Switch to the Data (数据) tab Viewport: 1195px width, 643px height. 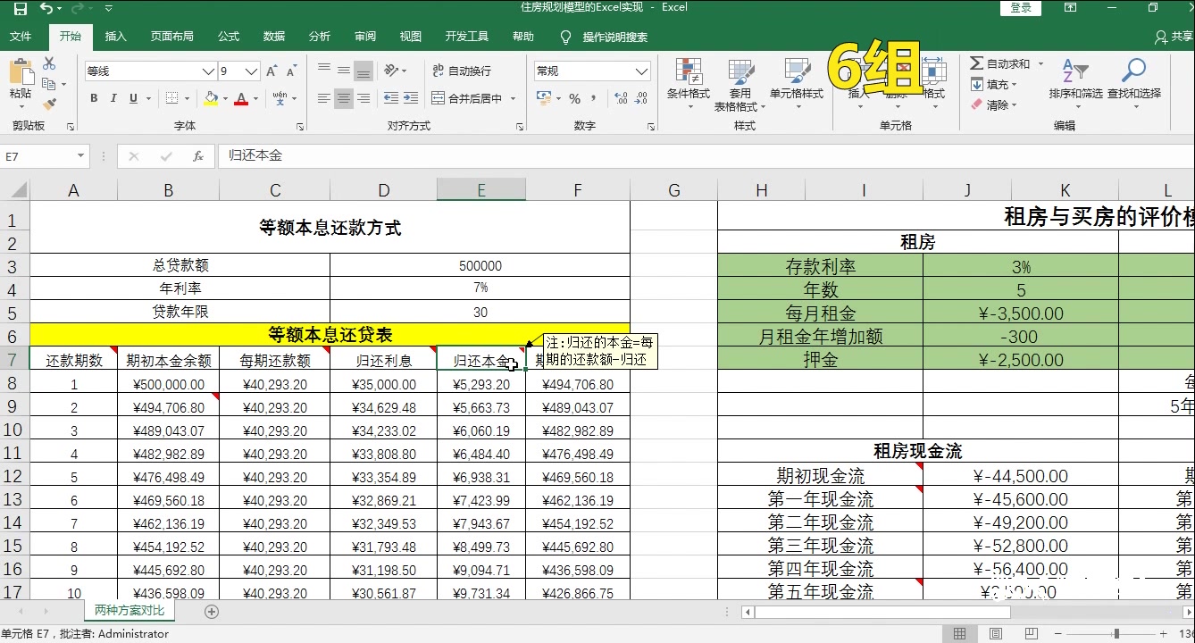(x=274, y=37)
